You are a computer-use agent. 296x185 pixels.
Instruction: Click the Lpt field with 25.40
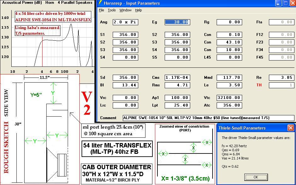tap(177, 106)
